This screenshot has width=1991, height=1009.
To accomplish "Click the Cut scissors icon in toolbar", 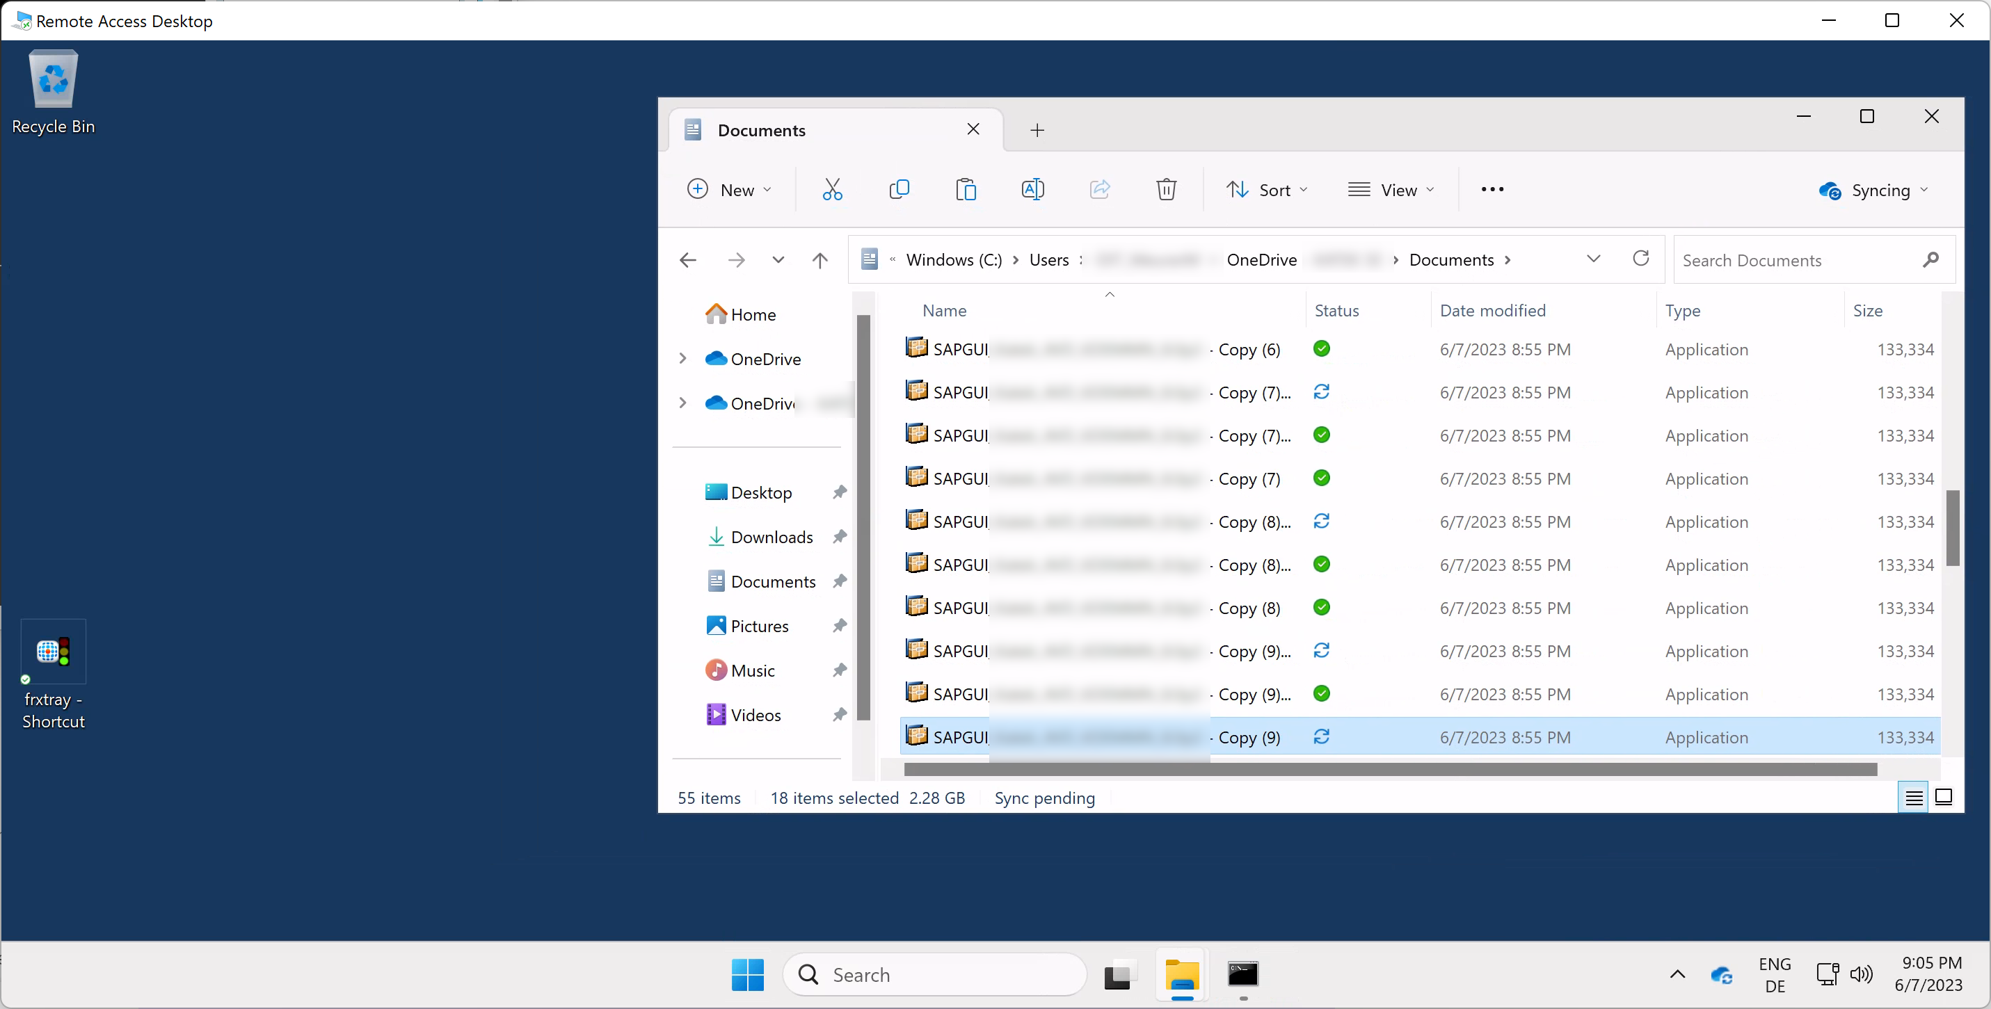I will pos(831,189).
